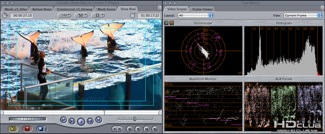The width and height of the screenshot is (325, 134).
Task: Click Play In to Out button
Action: click(x=72, y=121)
